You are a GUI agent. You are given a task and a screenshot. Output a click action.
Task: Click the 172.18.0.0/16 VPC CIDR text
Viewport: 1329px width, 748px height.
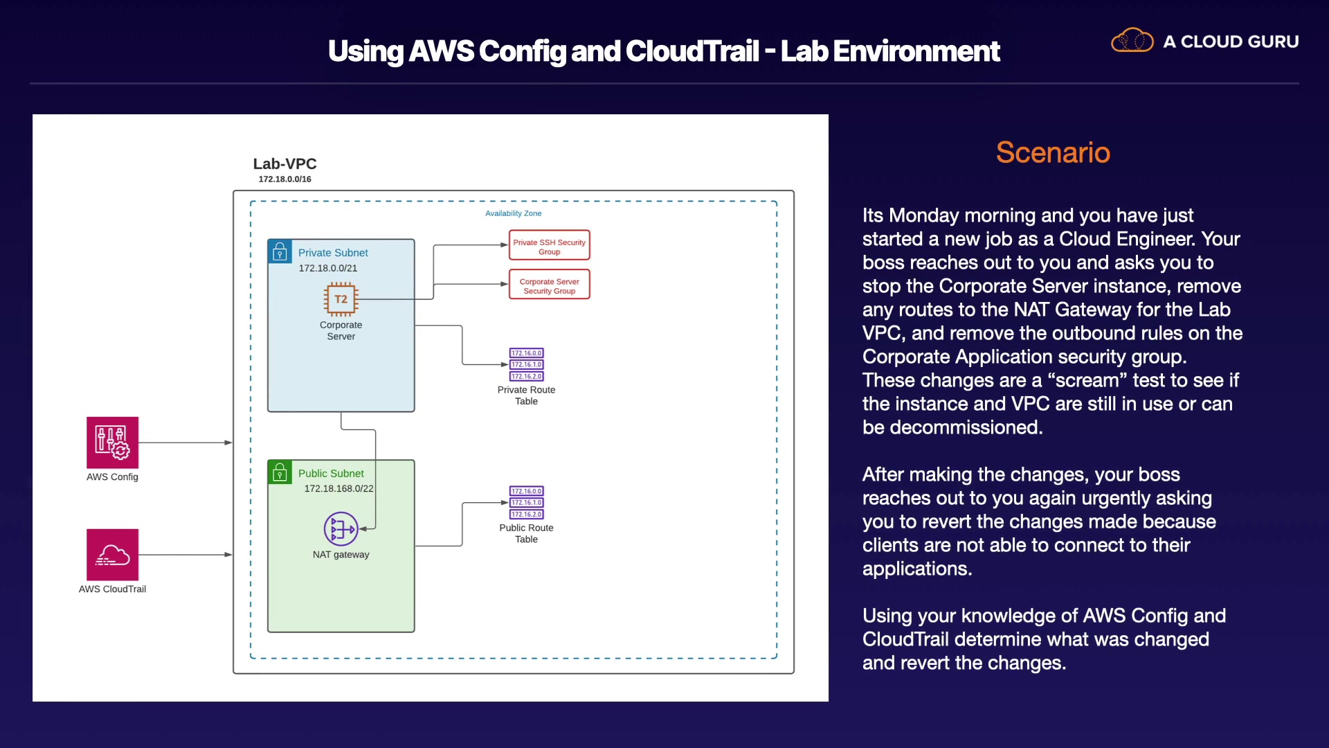[284, 179]
